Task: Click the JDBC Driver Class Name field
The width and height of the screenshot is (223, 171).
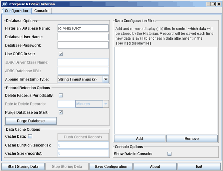Action: point(83,62)
